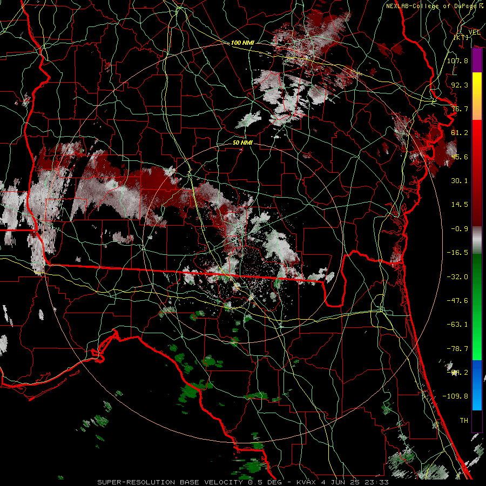The image size is (486, 486).
Task: Click the 30.1 legend value
Action: [x=460, y=181]
